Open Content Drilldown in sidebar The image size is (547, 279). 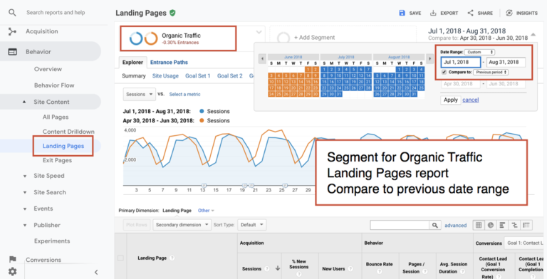pos(68,132)
